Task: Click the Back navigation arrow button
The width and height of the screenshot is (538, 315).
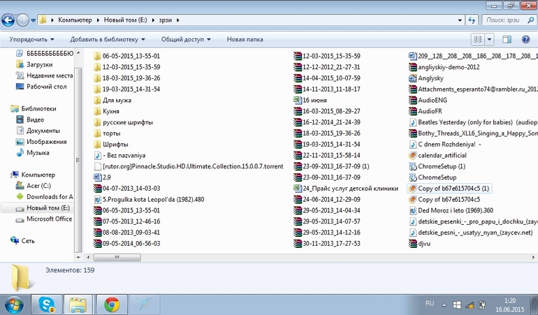Action: pyautogui.click(x=9, y=20)
